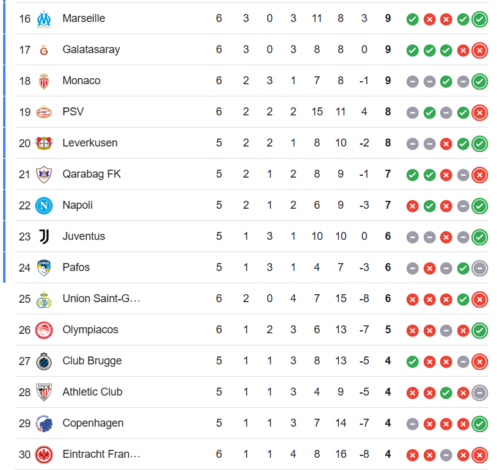Click the Leverkusen club crest

click(x=44, y=143)
